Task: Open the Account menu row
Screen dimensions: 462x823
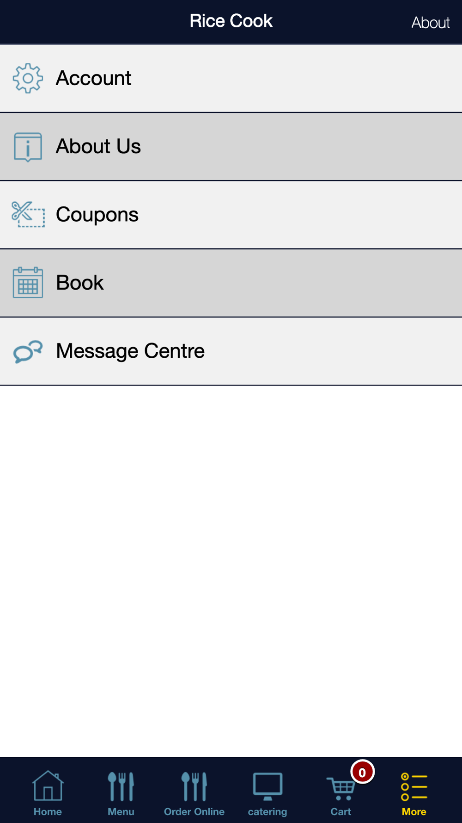Action: pos(231,78)
